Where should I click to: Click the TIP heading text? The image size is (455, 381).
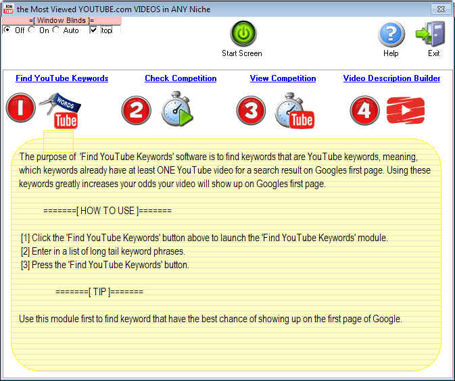[99, 292]
